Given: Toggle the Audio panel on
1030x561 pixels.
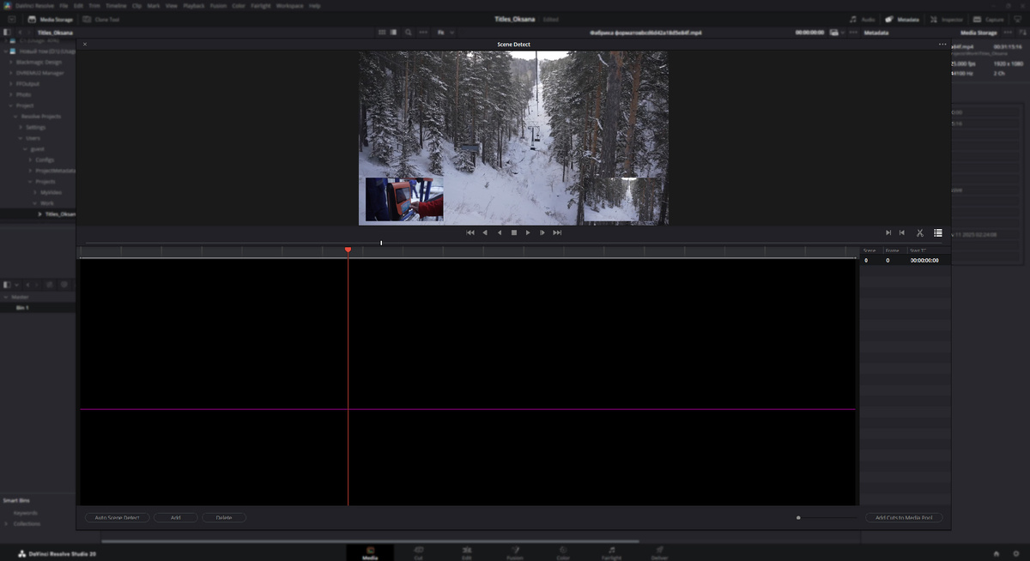Looking at the screenshot, I should (x=852, y=18).
